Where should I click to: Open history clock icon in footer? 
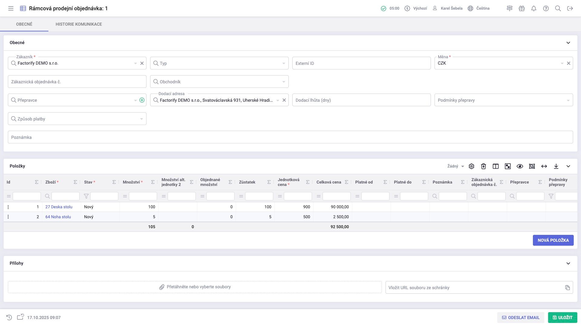(x=9, y=318)
